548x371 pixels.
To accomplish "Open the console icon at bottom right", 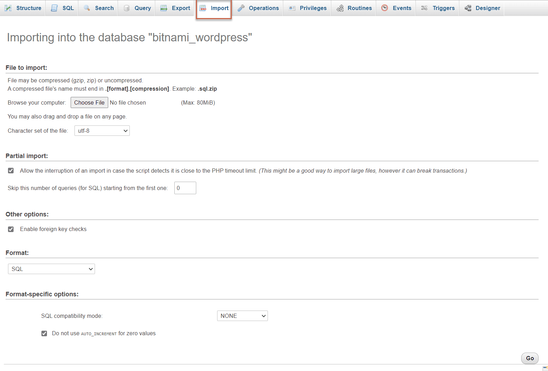I will click(545, 368).
